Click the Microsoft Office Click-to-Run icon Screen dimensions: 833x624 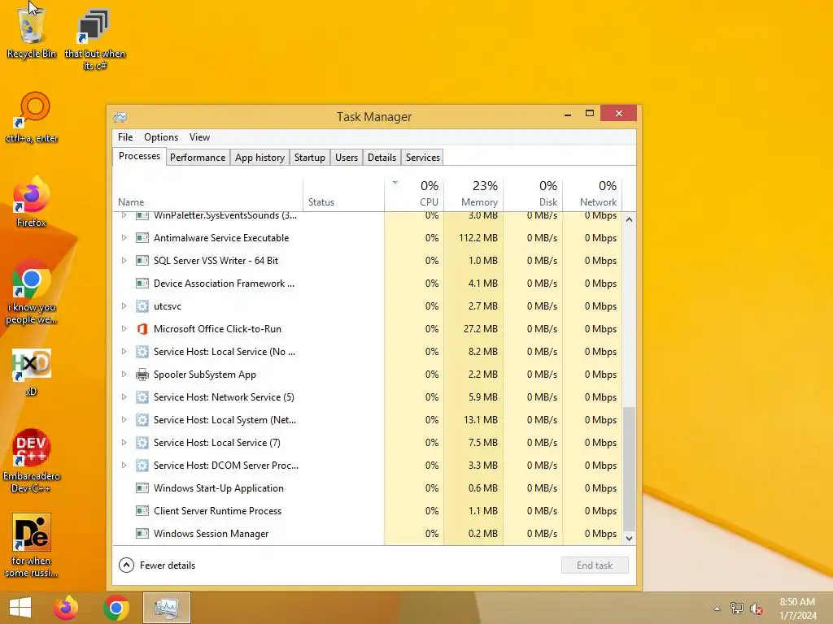[142, 329]
